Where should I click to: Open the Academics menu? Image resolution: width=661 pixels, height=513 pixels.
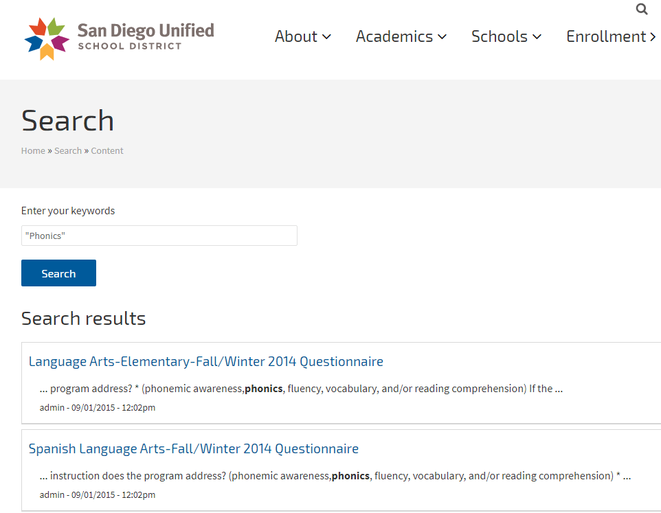pos(394,36)
